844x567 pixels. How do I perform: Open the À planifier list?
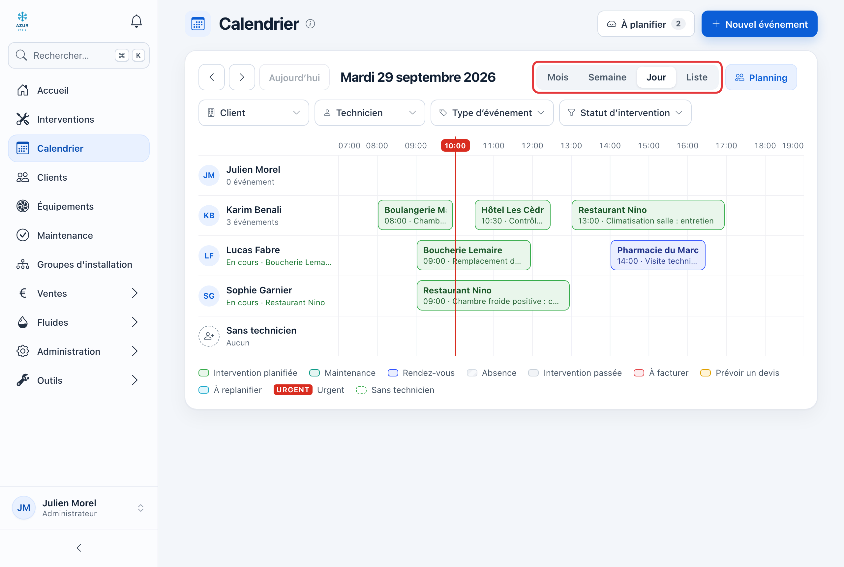(x=646, y=24)
